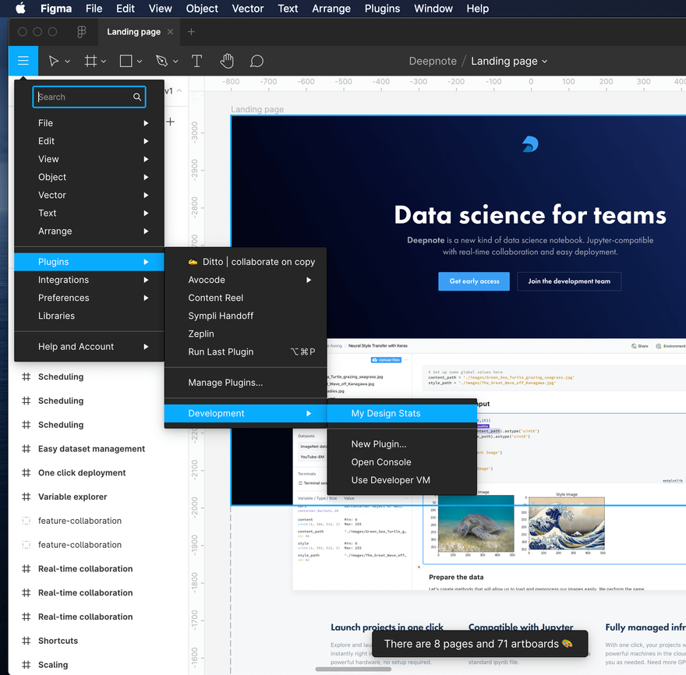686x675 pixels.
Task: Select the Hand tool
Action: 227,61
